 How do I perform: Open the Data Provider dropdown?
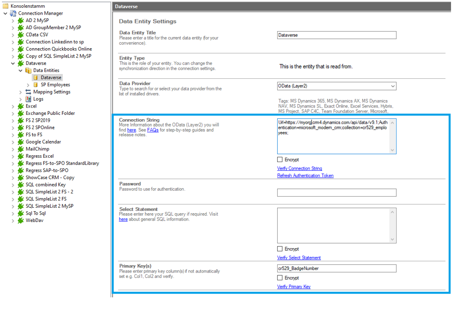tap(392, 86)
